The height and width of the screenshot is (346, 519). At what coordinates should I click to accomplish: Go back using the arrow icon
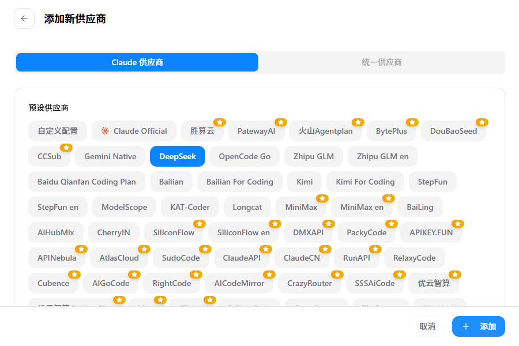pyautogui.click(x=24, y=18)
